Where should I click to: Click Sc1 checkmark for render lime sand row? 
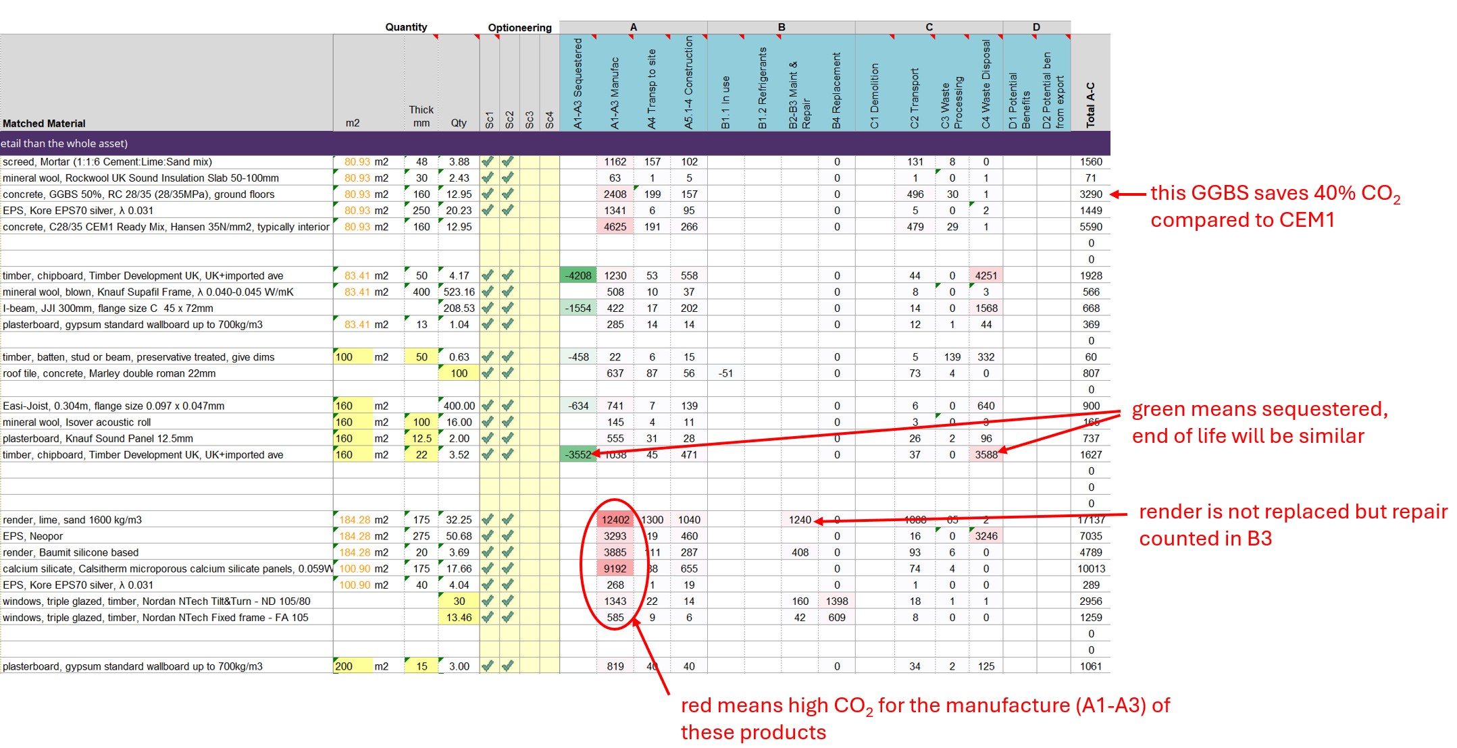point(488,520)
